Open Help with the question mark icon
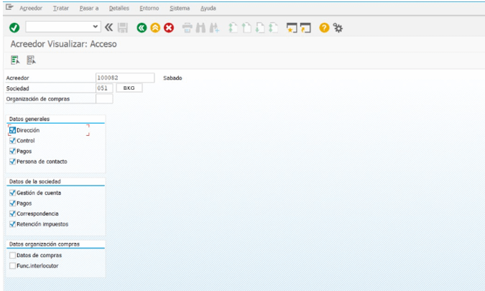This screenshot has width=485, height=291. click(324, 27)
